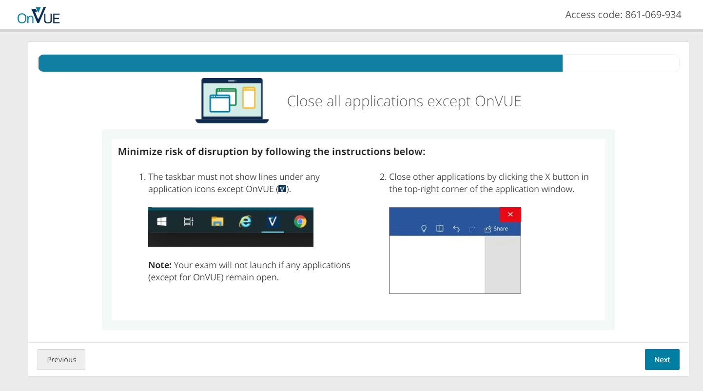Click the laptop with windows illustration
Viewport: 703px width, 391px height.
[232, 101]
